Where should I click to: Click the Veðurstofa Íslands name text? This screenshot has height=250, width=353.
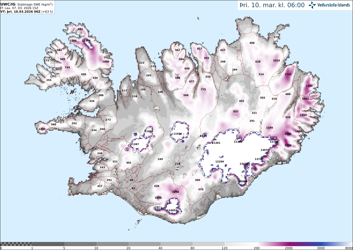333,5
